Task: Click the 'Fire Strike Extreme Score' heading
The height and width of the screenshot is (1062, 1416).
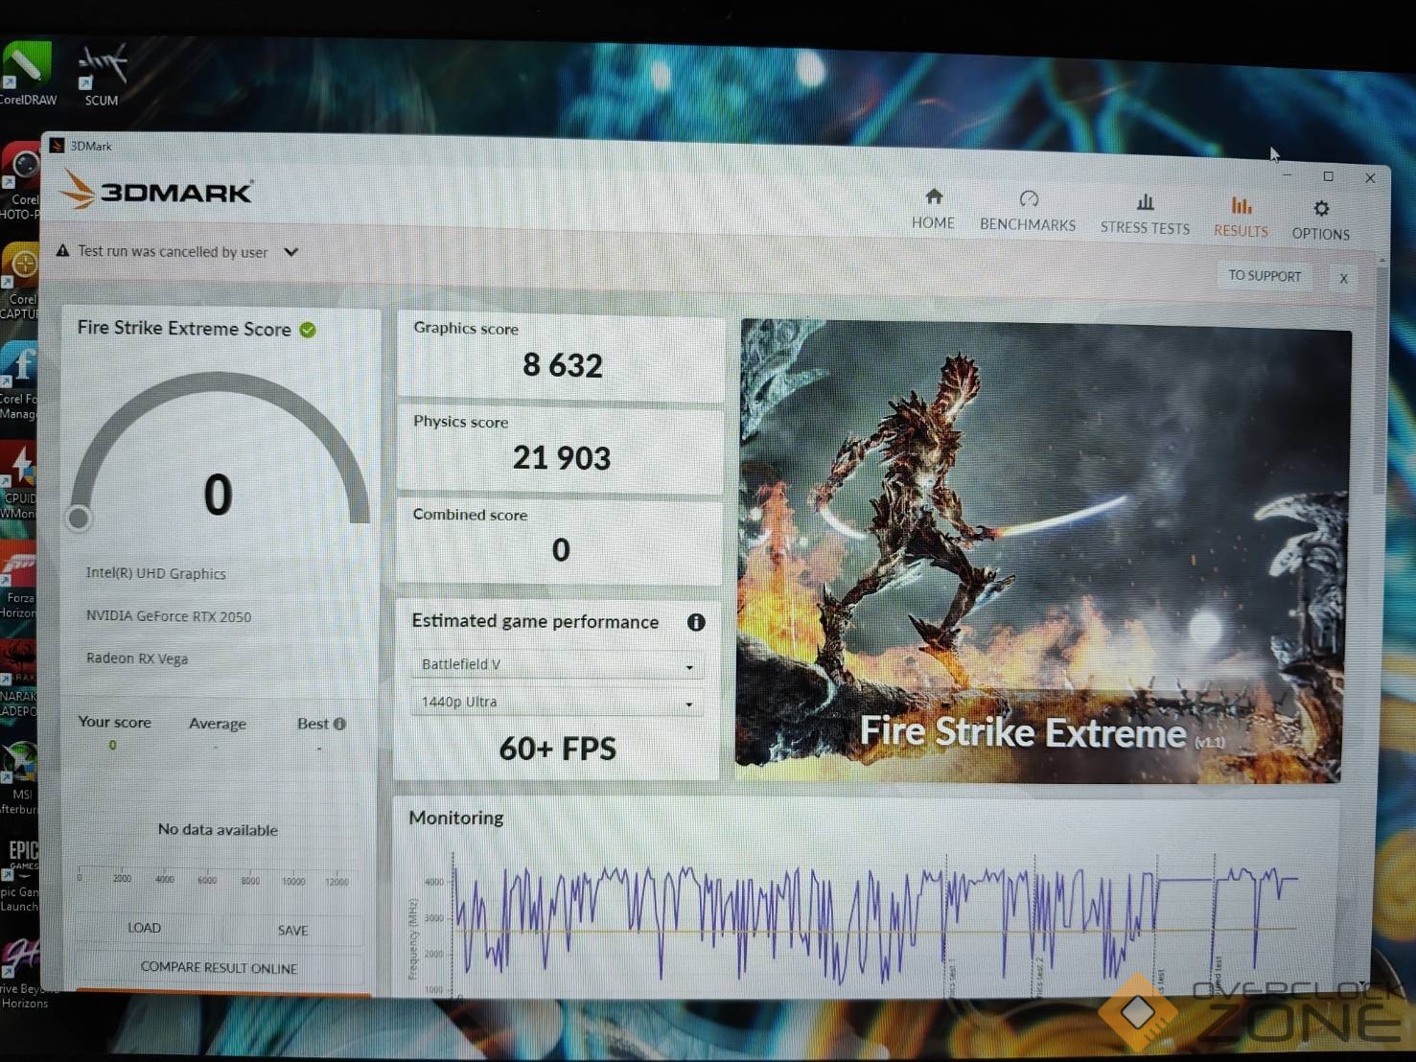Action: (x=184, y=329)
